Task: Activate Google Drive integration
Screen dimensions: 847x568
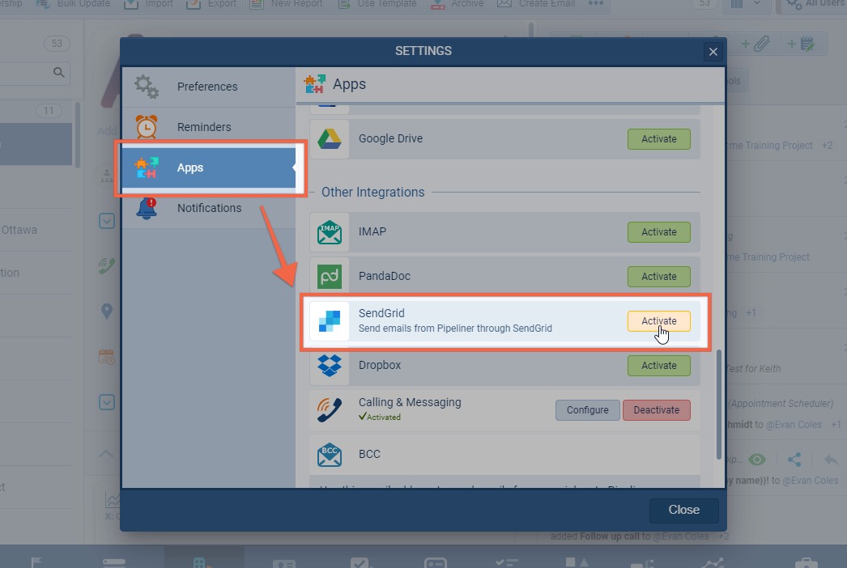Action: (x=658, y=139)
